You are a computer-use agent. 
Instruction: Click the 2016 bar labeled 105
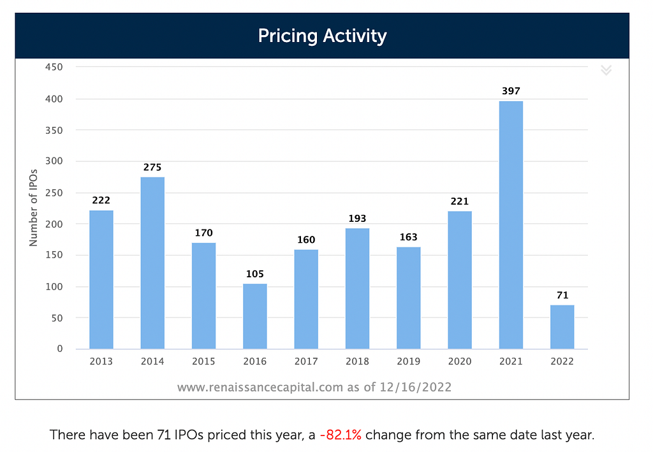click(255, 316)
